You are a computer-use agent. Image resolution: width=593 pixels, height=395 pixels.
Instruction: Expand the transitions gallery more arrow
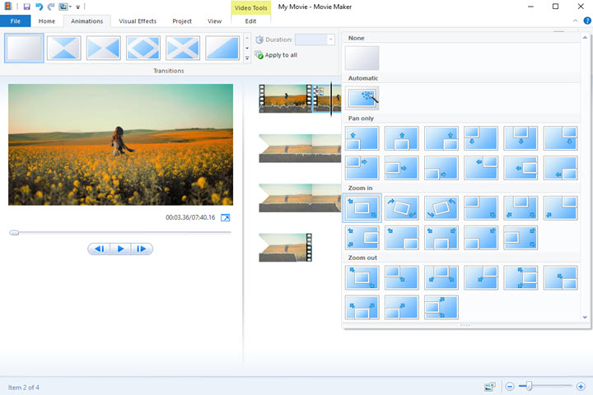248,59
